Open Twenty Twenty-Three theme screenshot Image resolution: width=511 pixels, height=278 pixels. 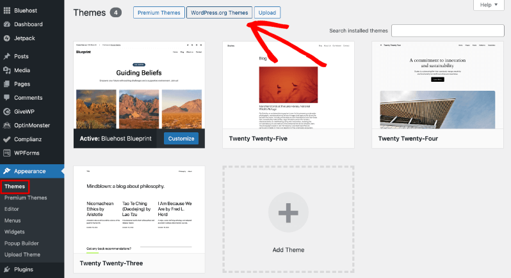(x=139, y=210)
